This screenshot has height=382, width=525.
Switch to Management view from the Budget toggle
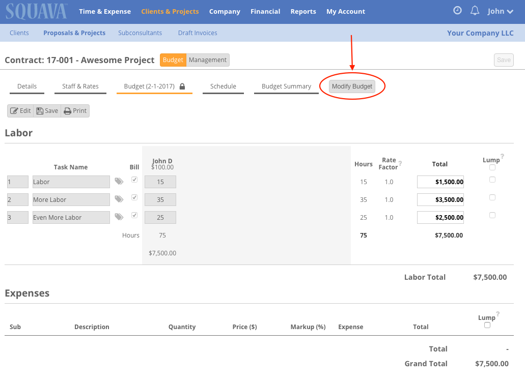(x=207, y=60)
